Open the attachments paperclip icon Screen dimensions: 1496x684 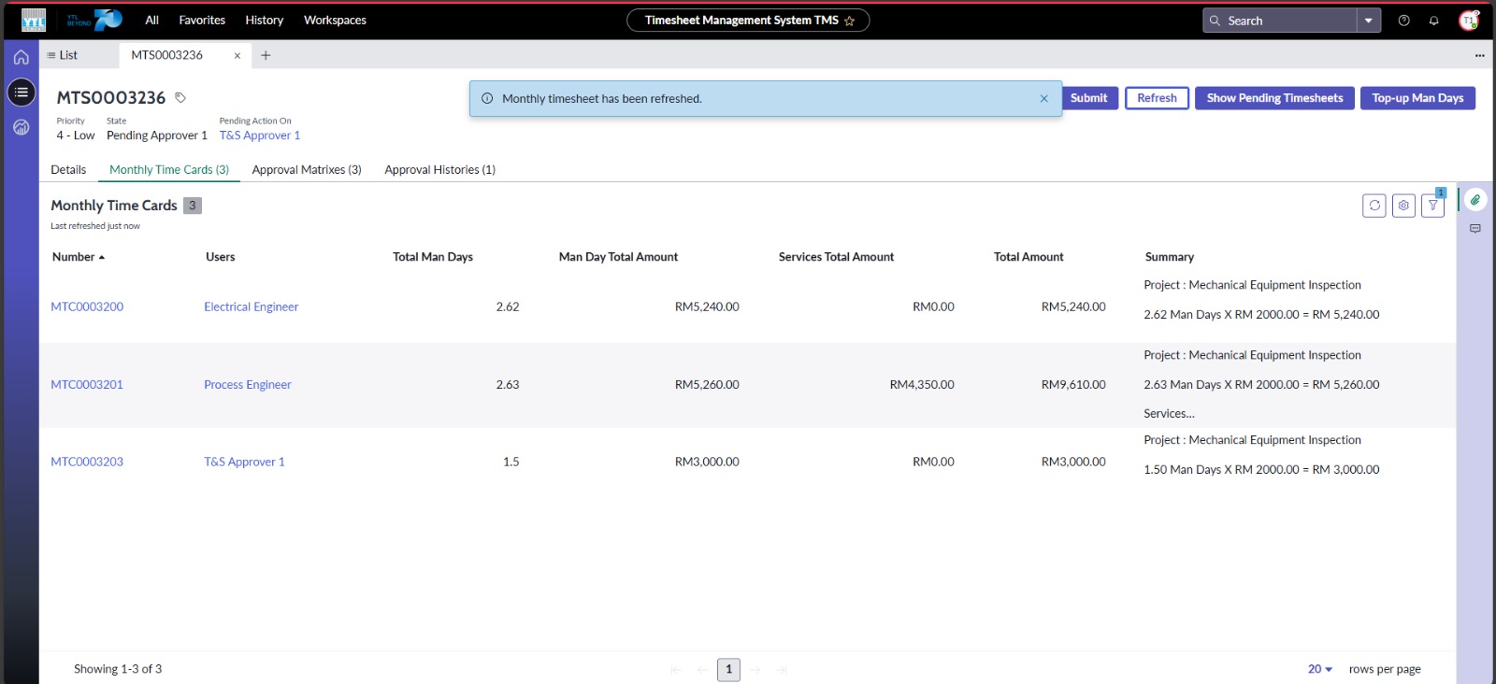tap(1474, 200)
